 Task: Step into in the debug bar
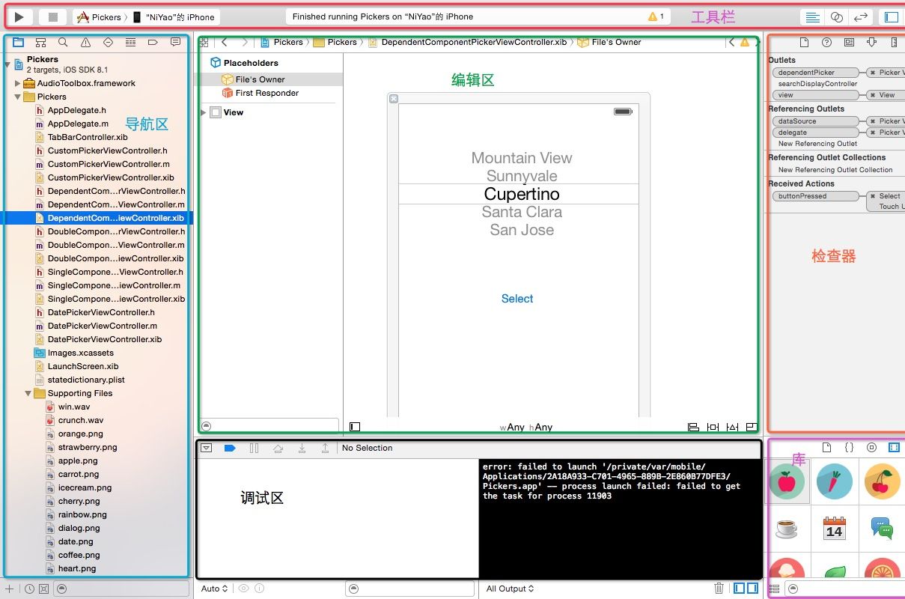pyautogui.click(x=302, y=448)
